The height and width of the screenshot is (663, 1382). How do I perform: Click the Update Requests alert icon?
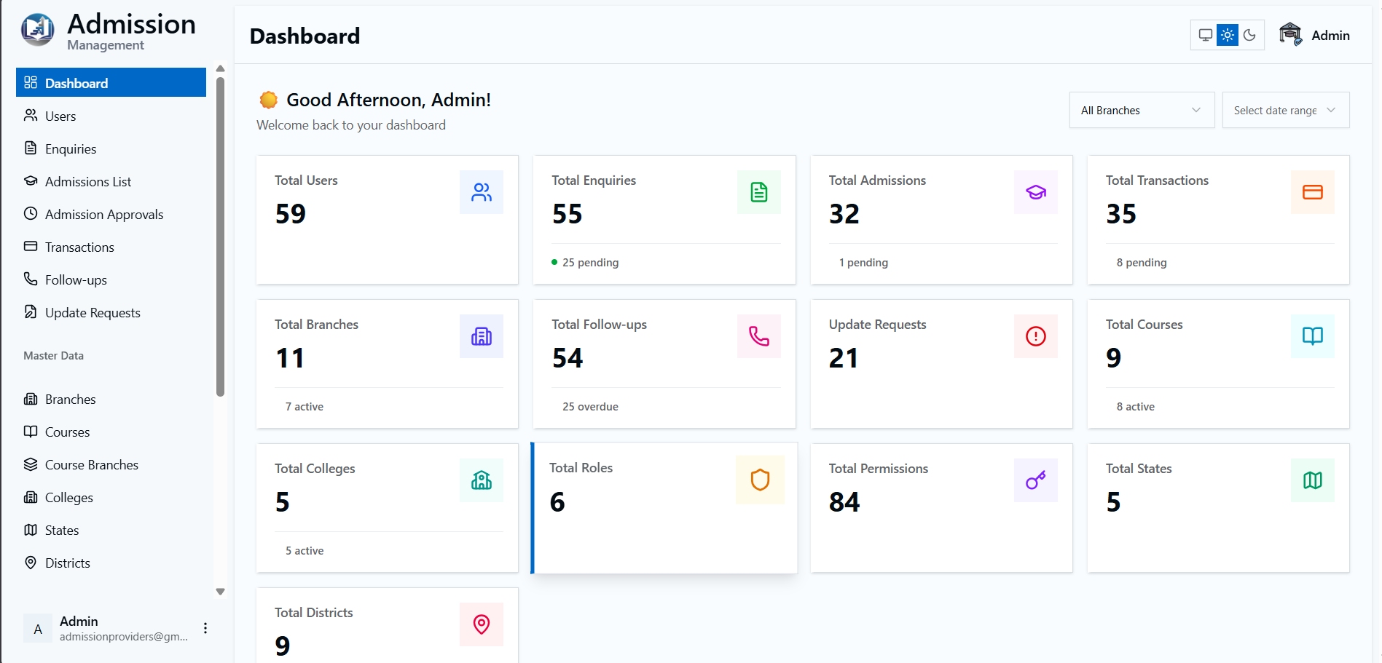(1035, 336)
